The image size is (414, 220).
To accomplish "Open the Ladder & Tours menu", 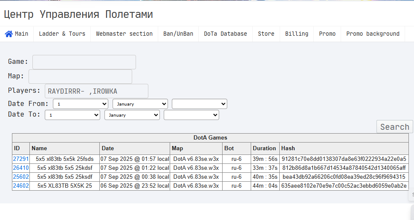I will (62, 34).
